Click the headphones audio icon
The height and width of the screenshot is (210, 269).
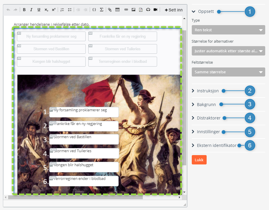pyautogui.click(x=148, y=10)
